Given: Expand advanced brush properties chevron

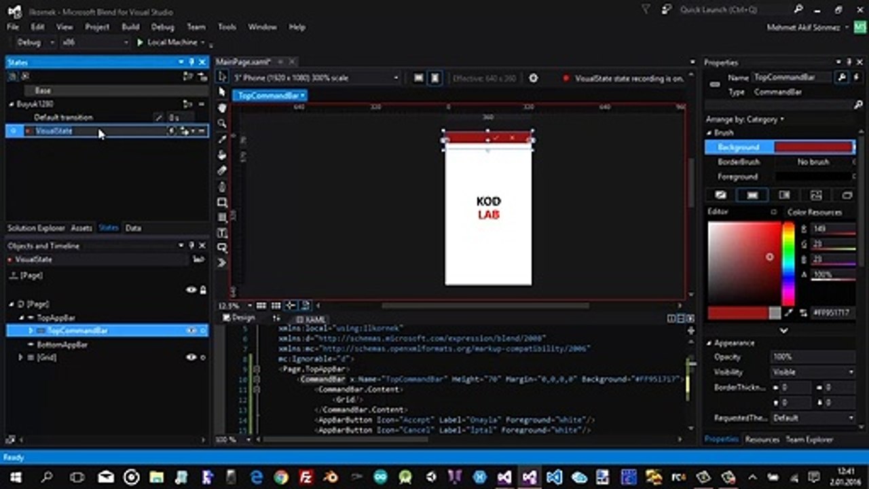Looking at the screenshot, I should pos(783,330).
